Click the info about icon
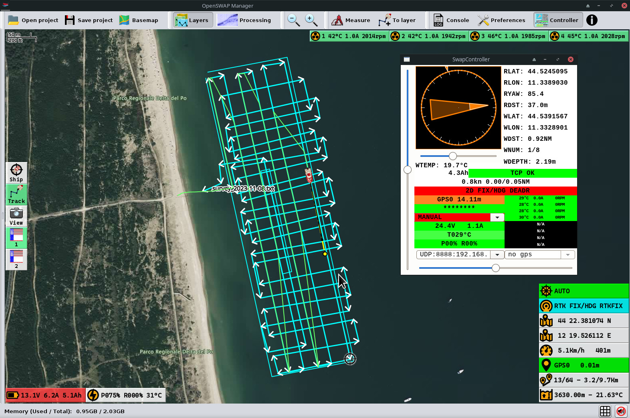630x418 pixels. [x=592, y=20]
